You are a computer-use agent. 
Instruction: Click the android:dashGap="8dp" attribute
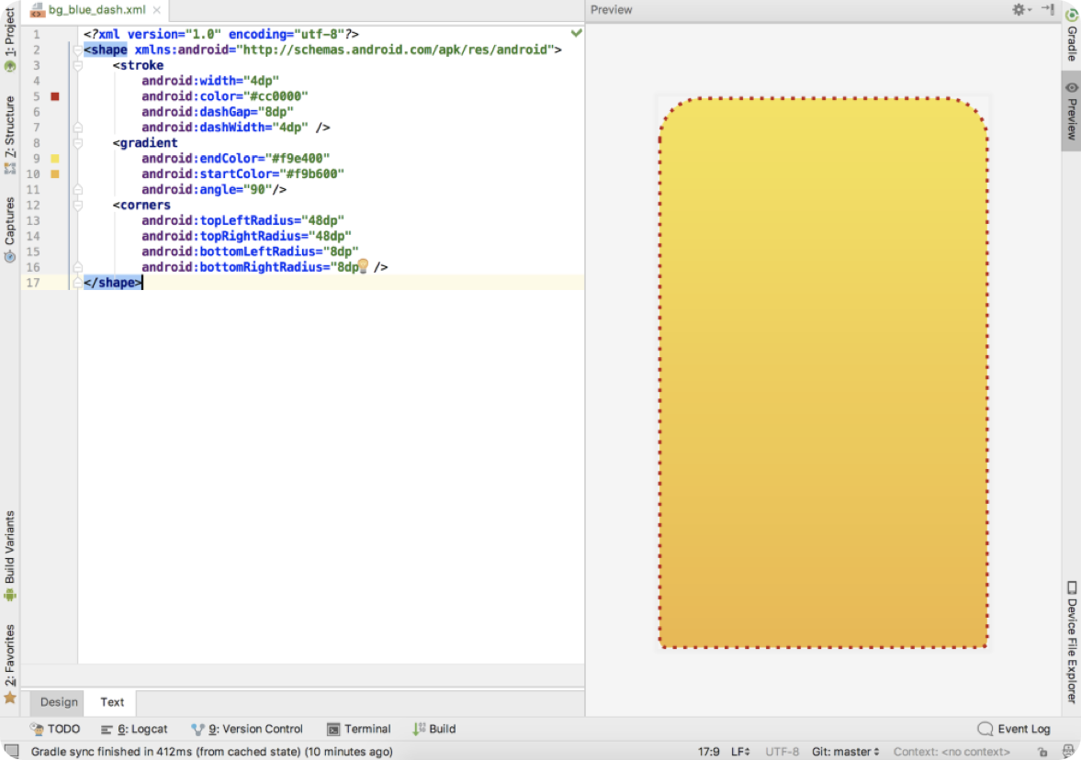click(217, 112)
